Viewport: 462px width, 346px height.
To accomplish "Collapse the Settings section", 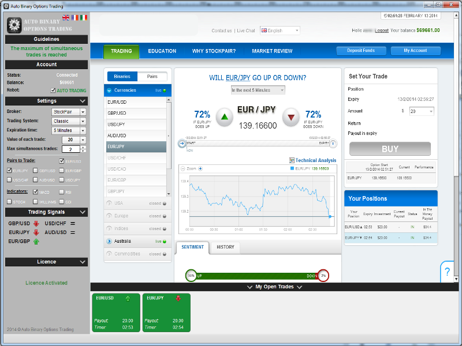I will [x=82, y=101].
